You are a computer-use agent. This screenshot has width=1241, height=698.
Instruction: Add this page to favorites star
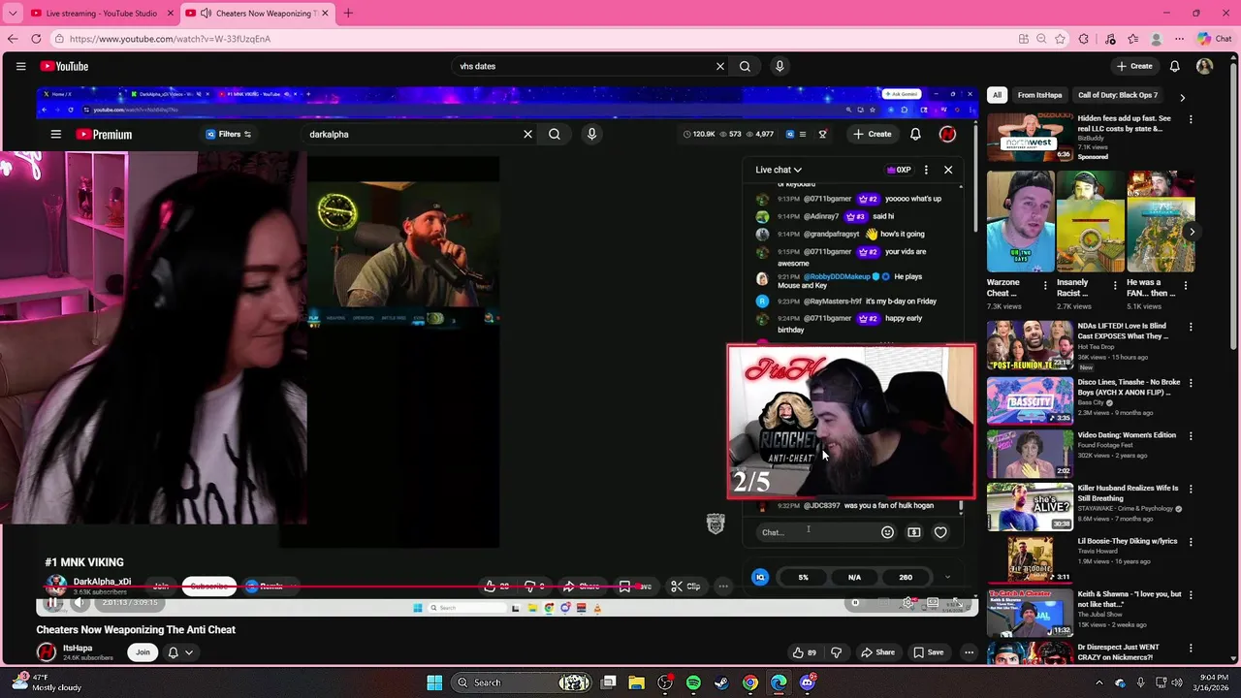coord(1060,39)
